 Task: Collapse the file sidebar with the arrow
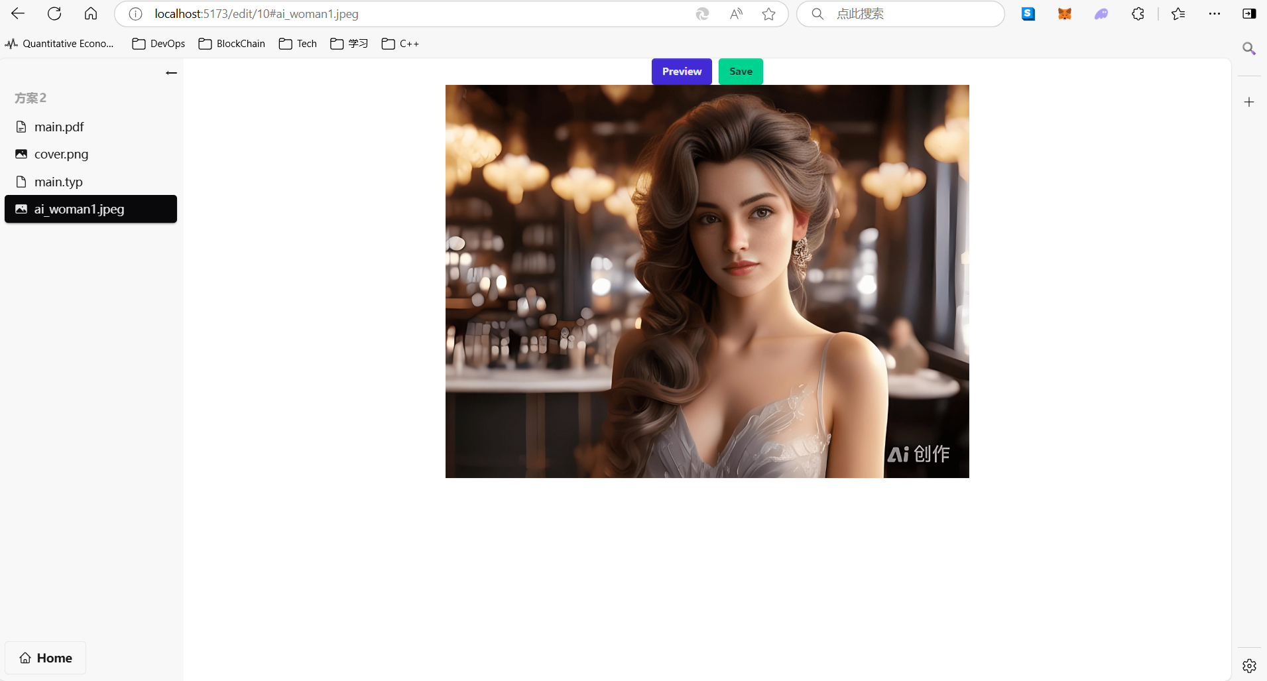pos(171,72)
